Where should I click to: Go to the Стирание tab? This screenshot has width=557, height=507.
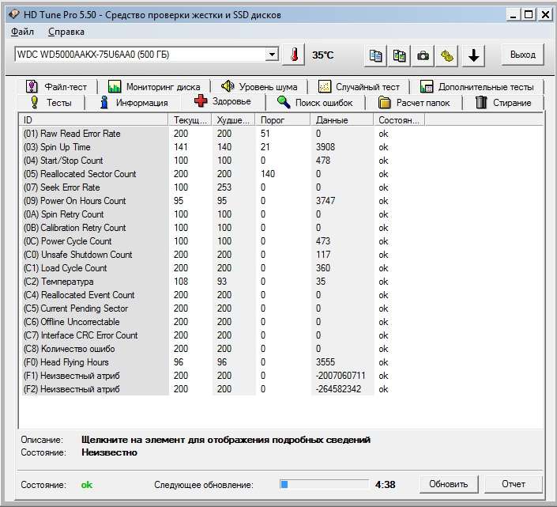[x=503, y=103]
